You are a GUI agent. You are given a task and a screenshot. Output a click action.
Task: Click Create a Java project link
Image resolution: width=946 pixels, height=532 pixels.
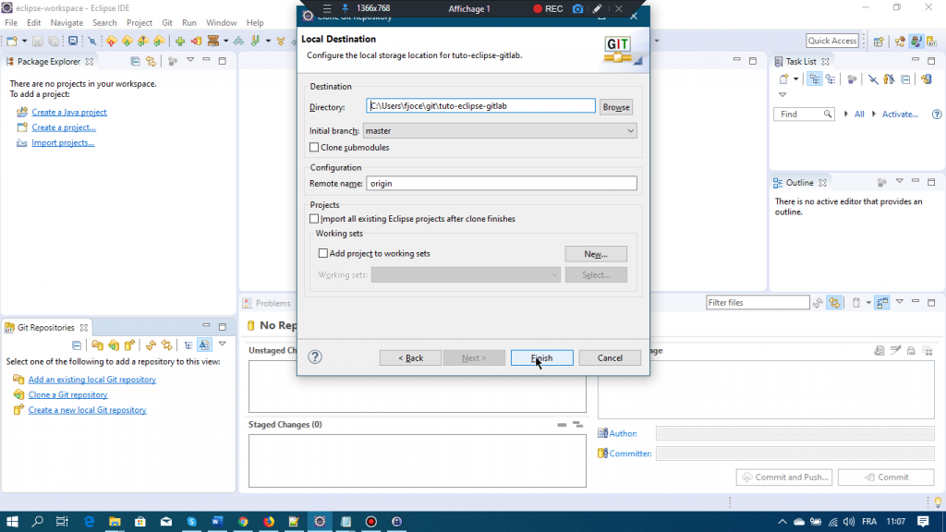[69, 112]
